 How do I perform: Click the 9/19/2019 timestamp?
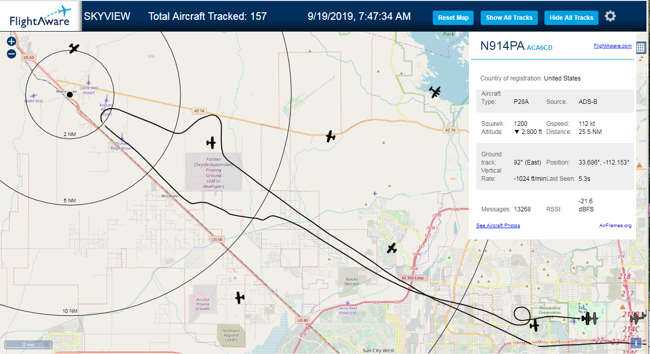pyautogui.click(x=359, y=16)
